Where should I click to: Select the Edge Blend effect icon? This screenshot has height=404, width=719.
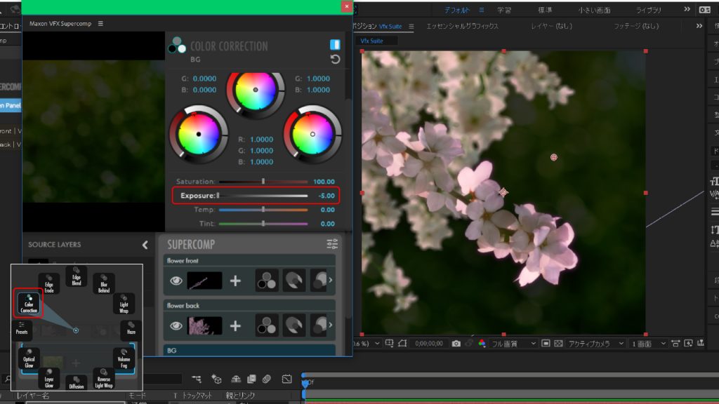[x=76, y=276]
